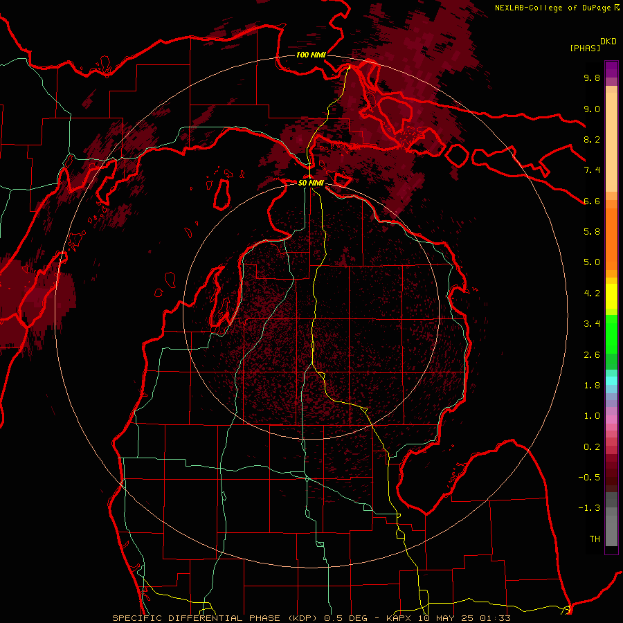This screenshot has width=623, height=623.
Task: Select the -1.3 scale label
Action: tap(589, 508)
